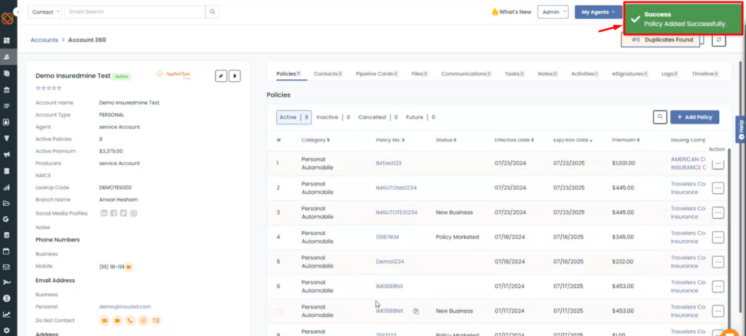Filter policies by Cancelled status
This screenshot has width=746, height=336.
(x=378, y=117)
